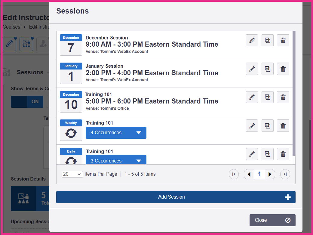Click the Add Session button
Viewport: 313px width, 235px height.
tap(176, 197)
